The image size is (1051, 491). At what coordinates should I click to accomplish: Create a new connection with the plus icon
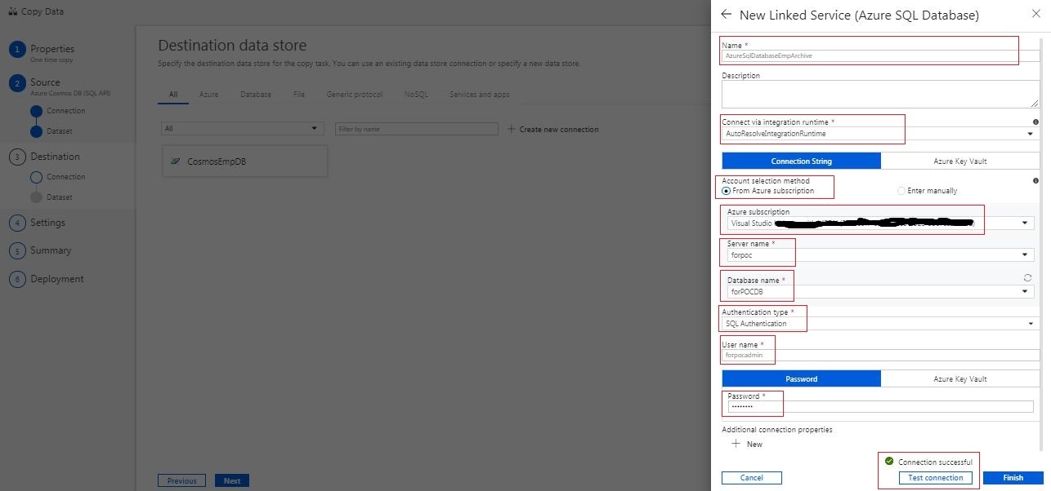(510, 129)
